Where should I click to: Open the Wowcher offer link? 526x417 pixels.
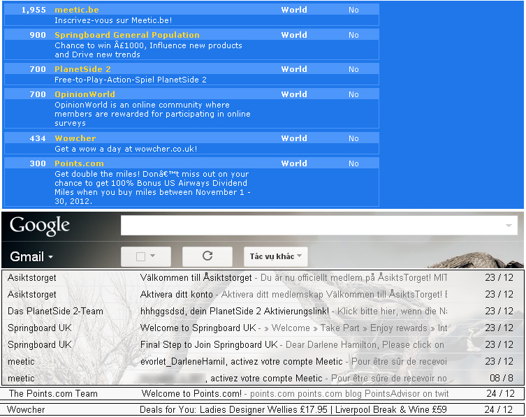[x=75, y=138]
